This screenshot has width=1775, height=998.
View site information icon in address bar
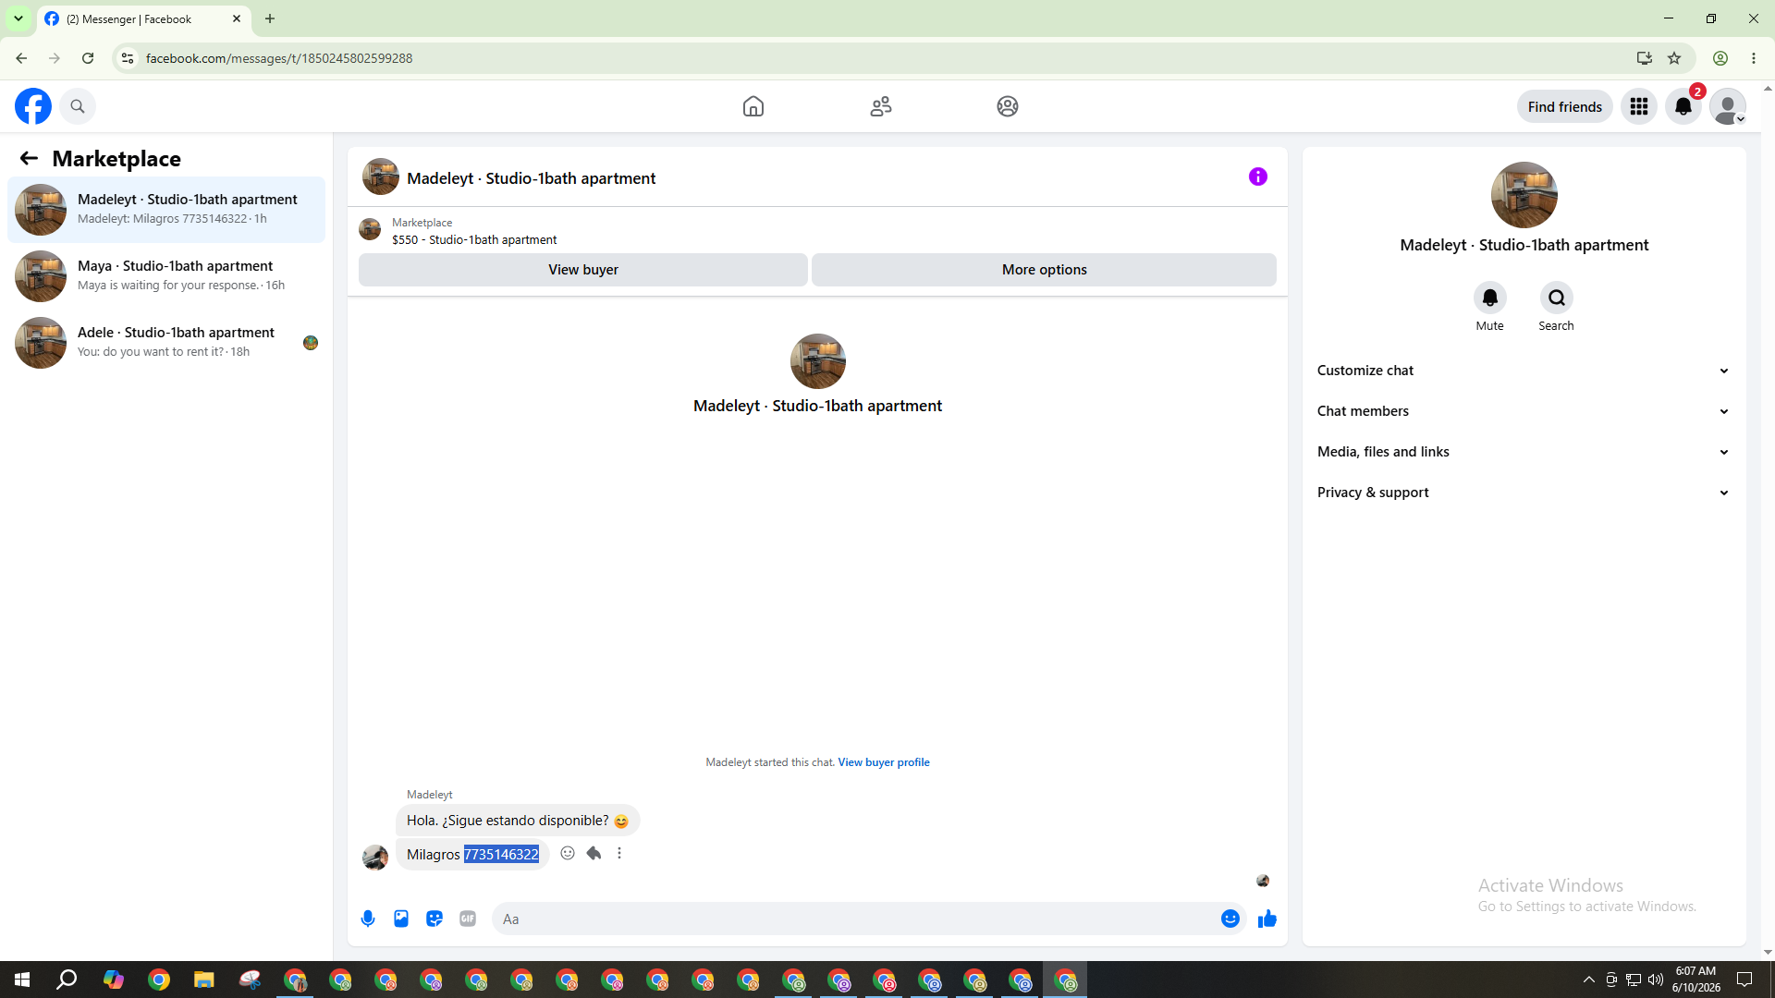pyautogui.click(x=128, y=58)
